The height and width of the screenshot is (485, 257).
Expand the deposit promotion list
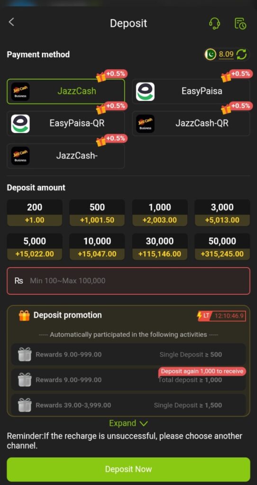(128, 423)
